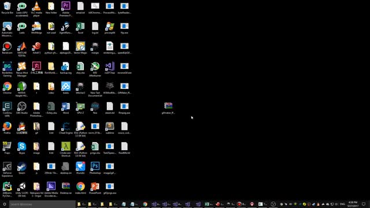The width and height of the screenshot is (370, 208).
Task: Launch the sublime text shortcut
Action: tap(109, 128)
